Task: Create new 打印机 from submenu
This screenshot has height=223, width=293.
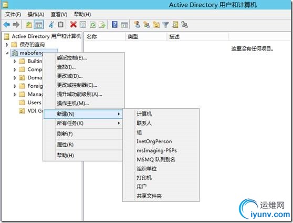Action: click(x=161, y=178)
